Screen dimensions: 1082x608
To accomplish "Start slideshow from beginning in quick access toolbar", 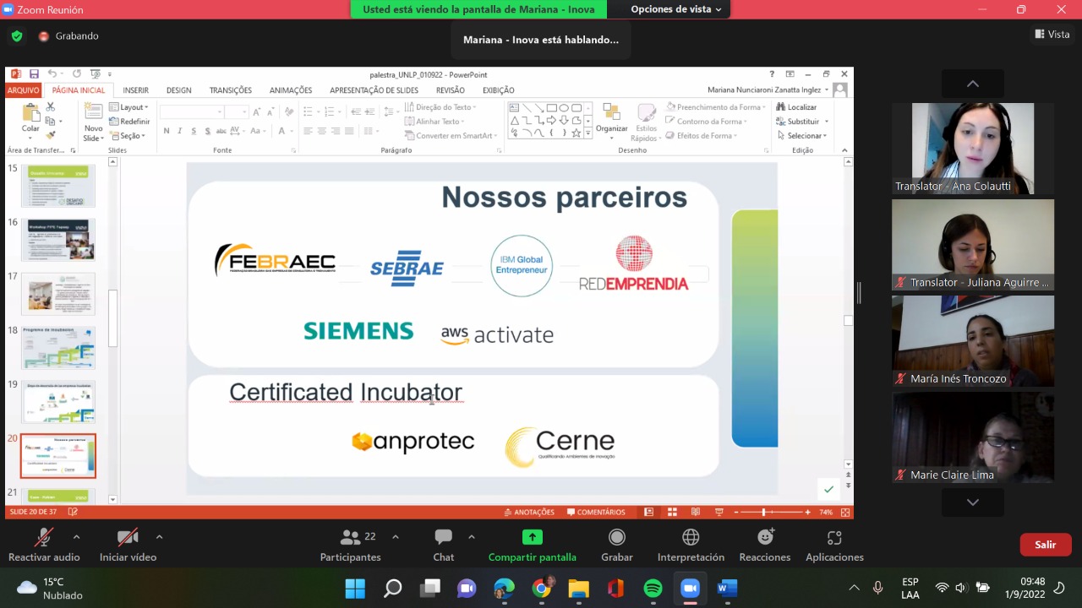I will 95,74.
